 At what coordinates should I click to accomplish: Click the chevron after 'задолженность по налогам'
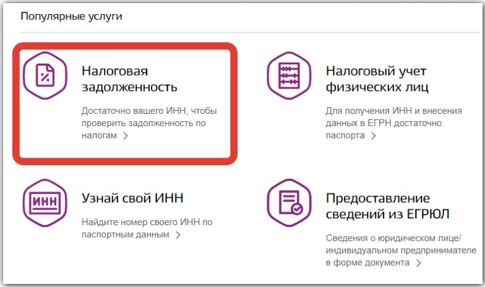126,136
